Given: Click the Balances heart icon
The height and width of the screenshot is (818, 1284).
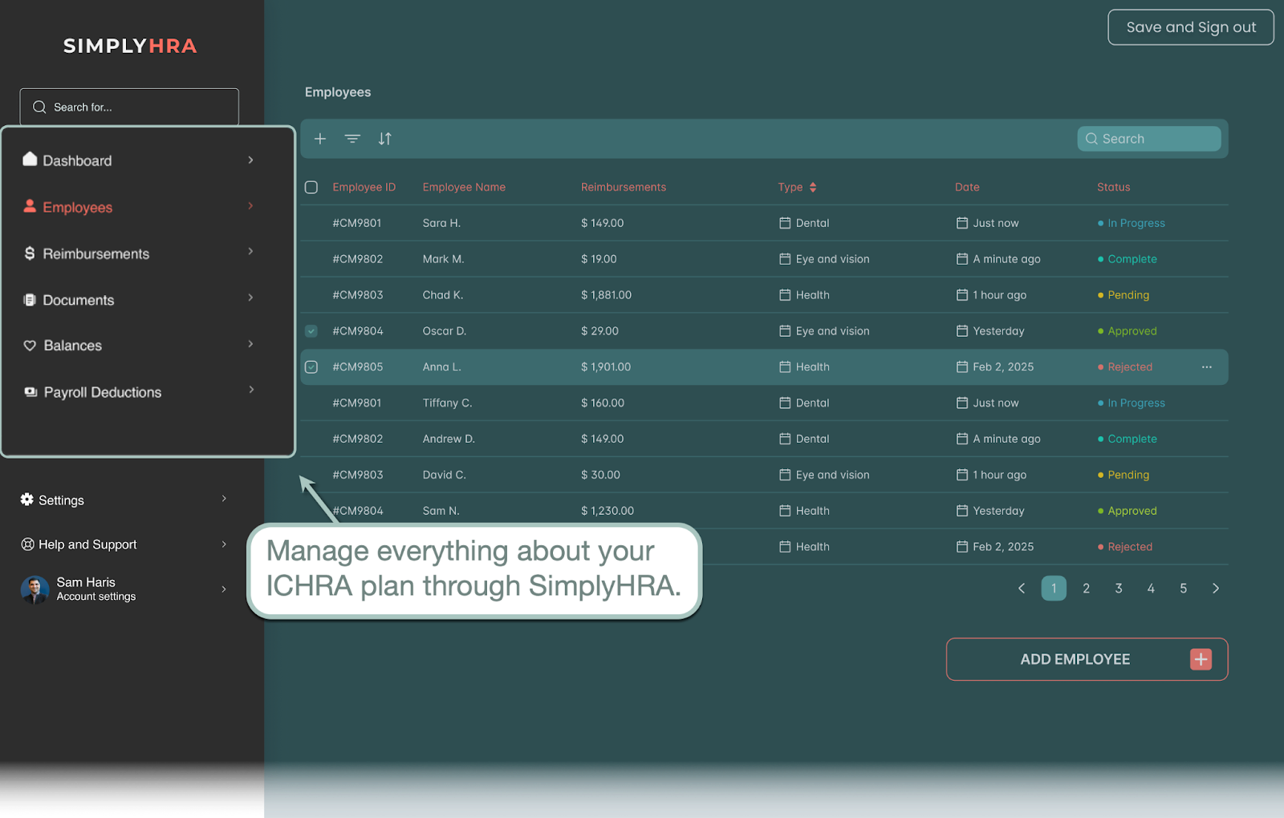Looking at the screenshot, I should 30,346.
